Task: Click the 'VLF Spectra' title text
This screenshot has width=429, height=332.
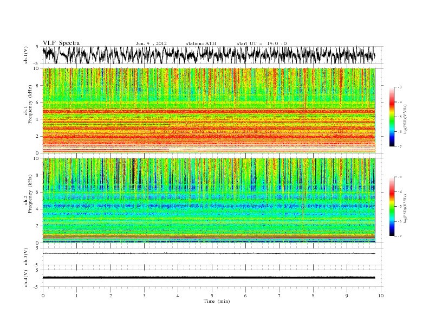Action: pos(61,43)
